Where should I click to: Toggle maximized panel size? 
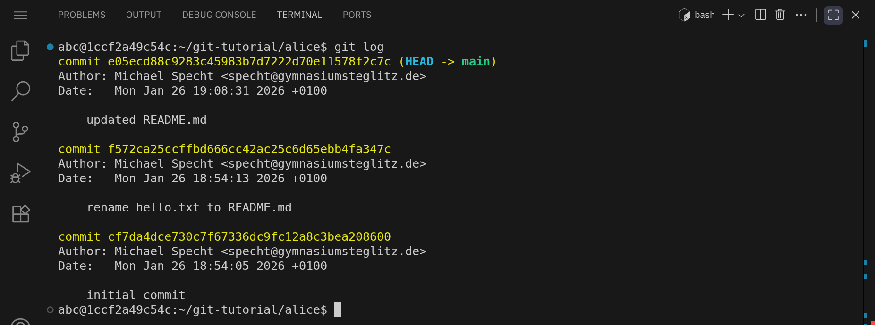point(833,15)
